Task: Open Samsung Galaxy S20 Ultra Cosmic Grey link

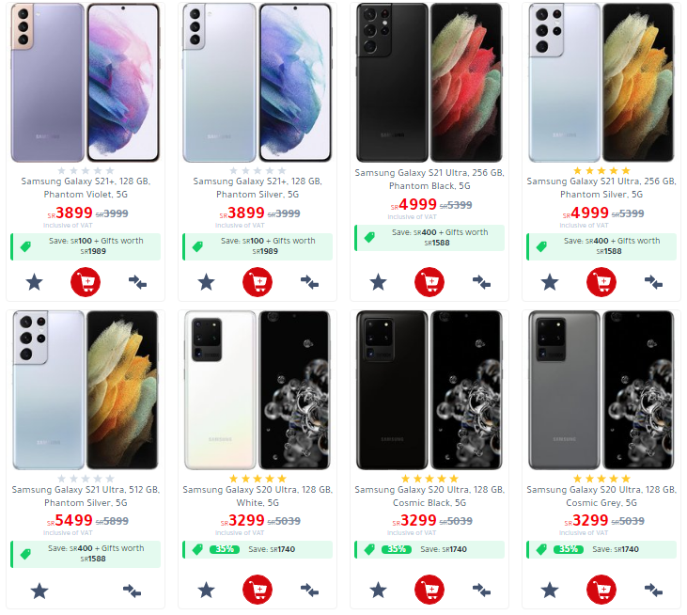Action: (601, 496)
